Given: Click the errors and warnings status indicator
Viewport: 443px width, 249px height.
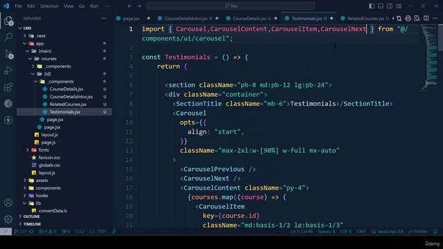Looking at the screenshot, I should click(48, 232).
